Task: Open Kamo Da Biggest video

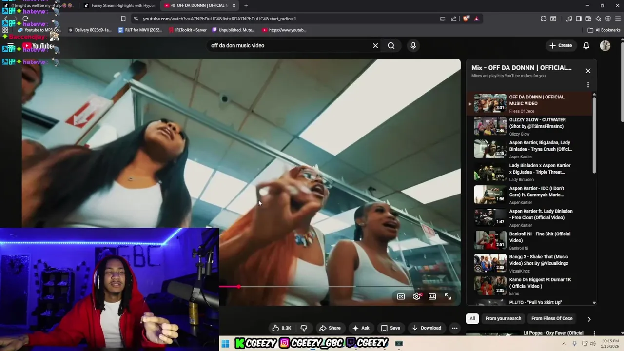Action: (529, 286)
